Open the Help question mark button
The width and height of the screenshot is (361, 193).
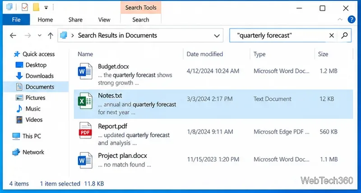tap(352, 19)
